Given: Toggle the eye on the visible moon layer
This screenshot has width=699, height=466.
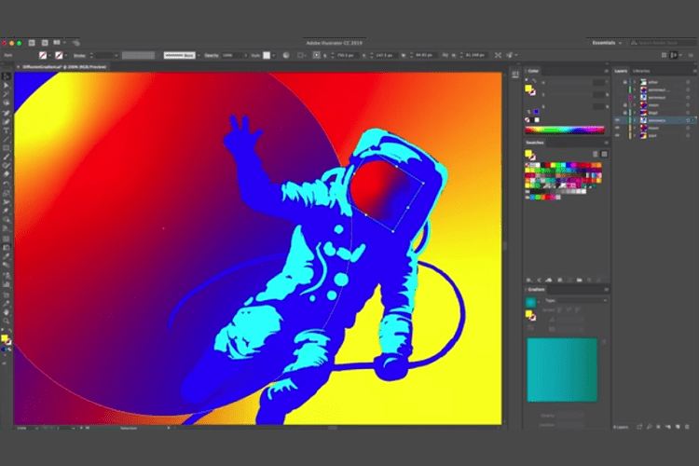Looking at the screenshot, I should (617, 128).
